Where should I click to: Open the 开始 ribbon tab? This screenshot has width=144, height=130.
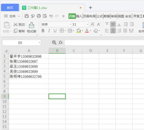[x=72, y=16]
